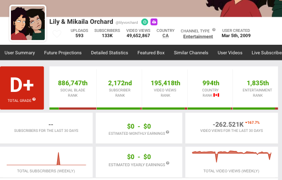Click the 195,418th video views rank
Viewport: 282px width, 180px height.
[x=165, y=83]
